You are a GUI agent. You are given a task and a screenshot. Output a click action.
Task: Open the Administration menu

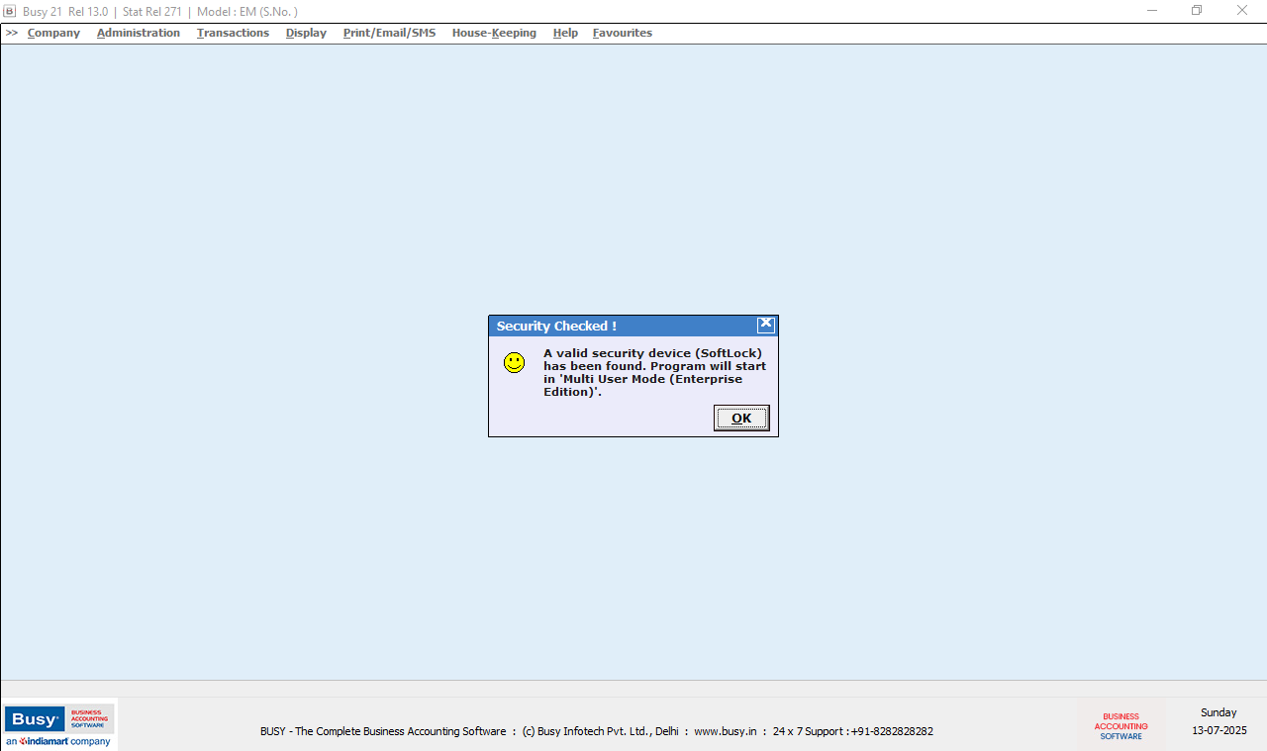point(139,33)
